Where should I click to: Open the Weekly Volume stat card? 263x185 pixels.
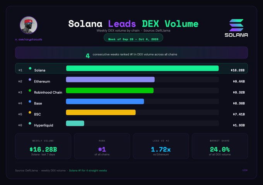click(x=43, y=146)
